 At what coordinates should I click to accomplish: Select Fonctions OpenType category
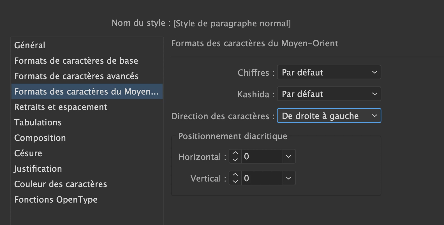[x=87, y=199]
